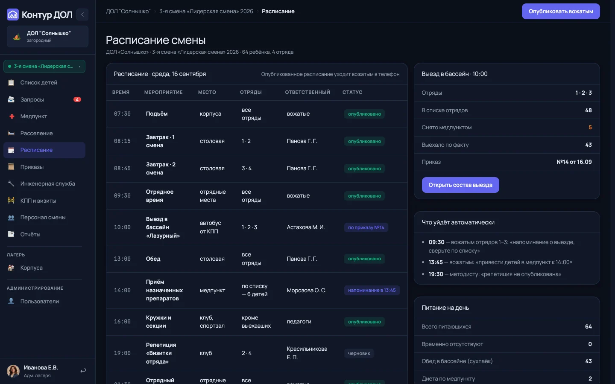Click the Контур ДОЛ logo icon
615x384 pixels.
pos(13,15)
